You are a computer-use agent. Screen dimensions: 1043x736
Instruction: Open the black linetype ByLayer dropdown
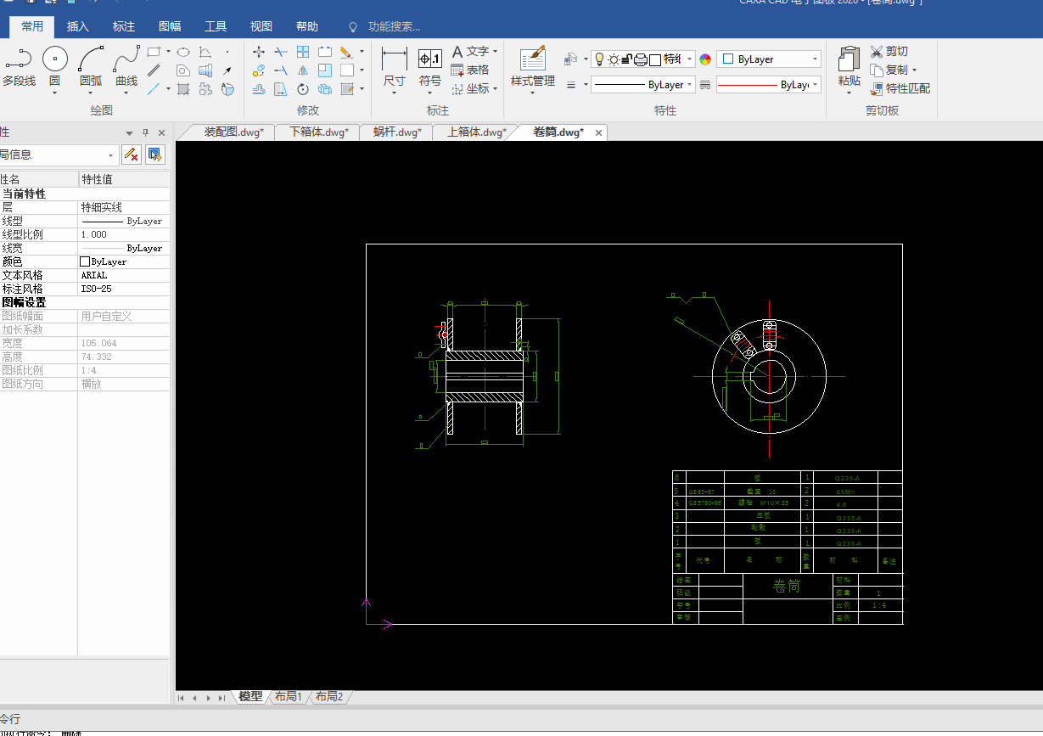(x=690, y=85)
